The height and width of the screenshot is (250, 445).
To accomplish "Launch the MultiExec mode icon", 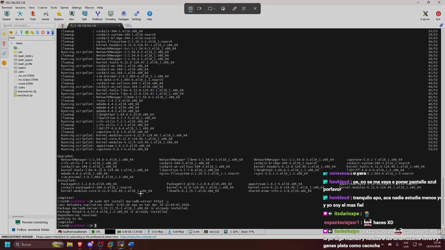I will [x=97, y=16].
